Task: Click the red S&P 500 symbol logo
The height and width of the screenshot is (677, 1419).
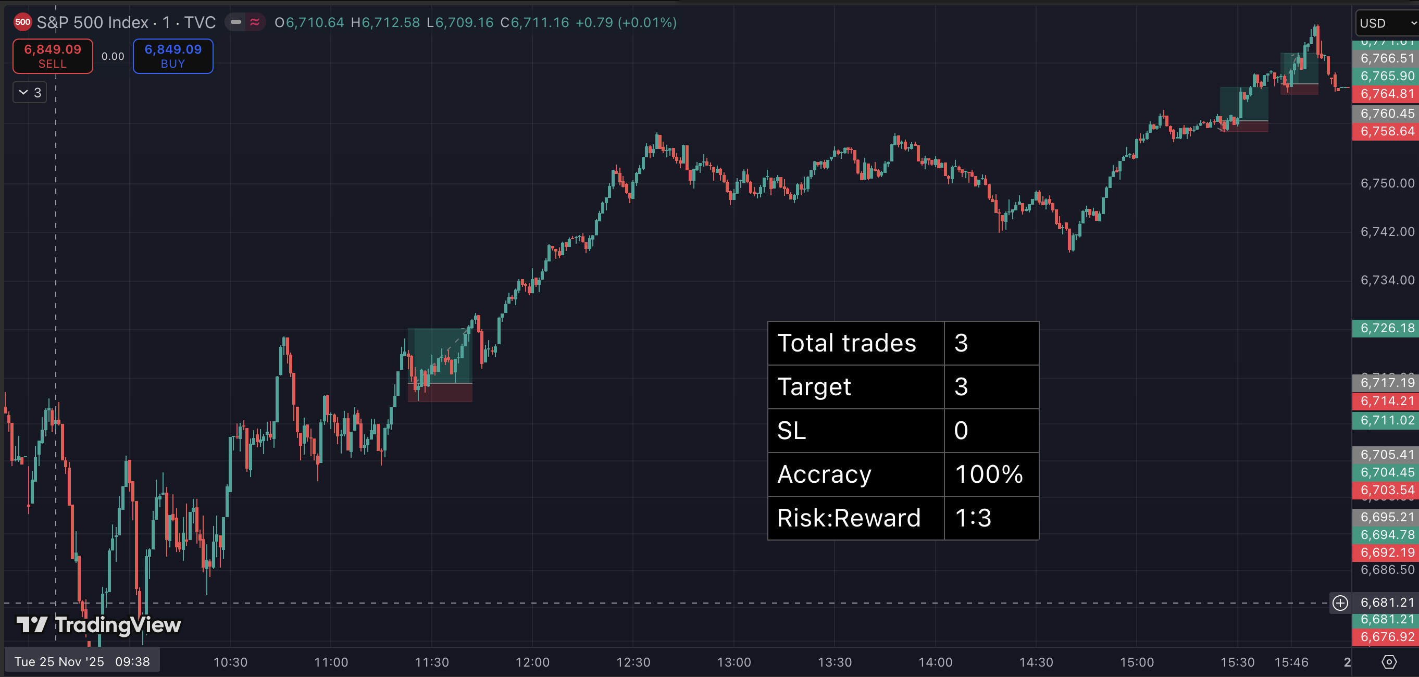Action: click(22, 22)
